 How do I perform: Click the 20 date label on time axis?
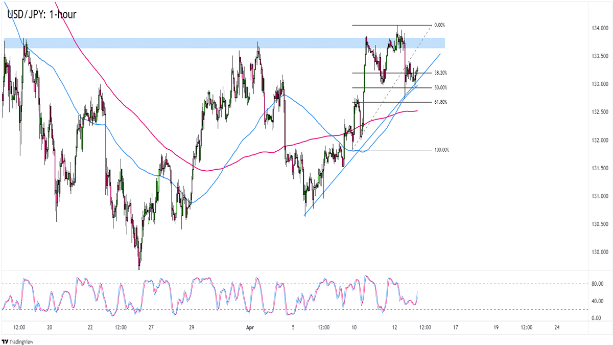(x=50, y=328)
